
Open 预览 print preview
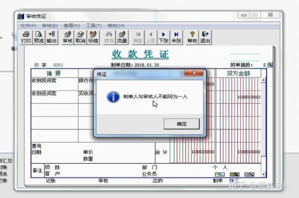tap(39, 37)
